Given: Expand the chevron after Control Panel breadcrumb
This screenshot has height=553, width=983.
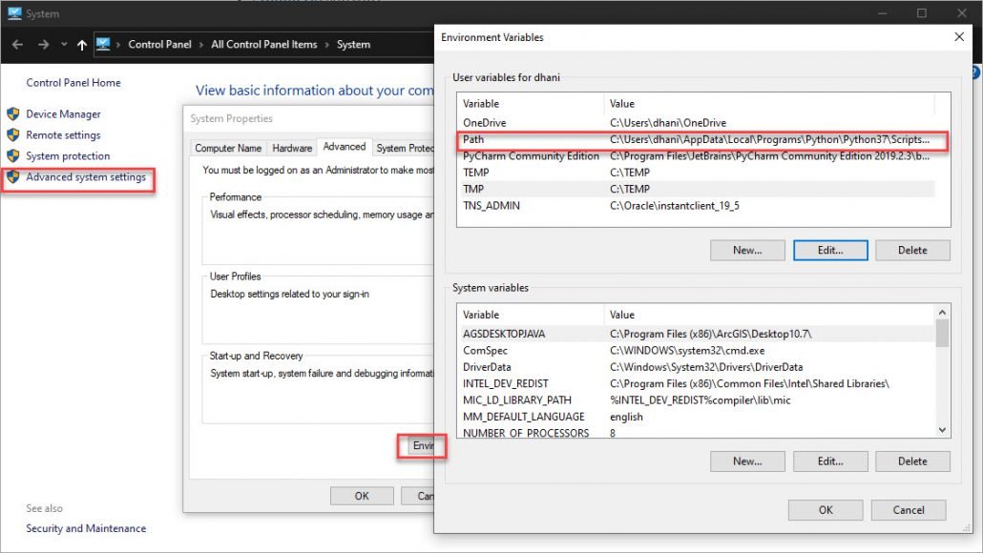Looking at the screenshot, I should click(200, 45).
